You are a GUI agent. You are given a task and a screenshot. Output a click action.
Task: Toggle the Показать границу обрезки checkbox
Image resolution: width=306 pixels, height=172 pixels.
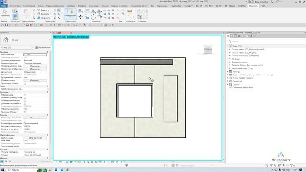pyautogui.click(x=25, y=98)
